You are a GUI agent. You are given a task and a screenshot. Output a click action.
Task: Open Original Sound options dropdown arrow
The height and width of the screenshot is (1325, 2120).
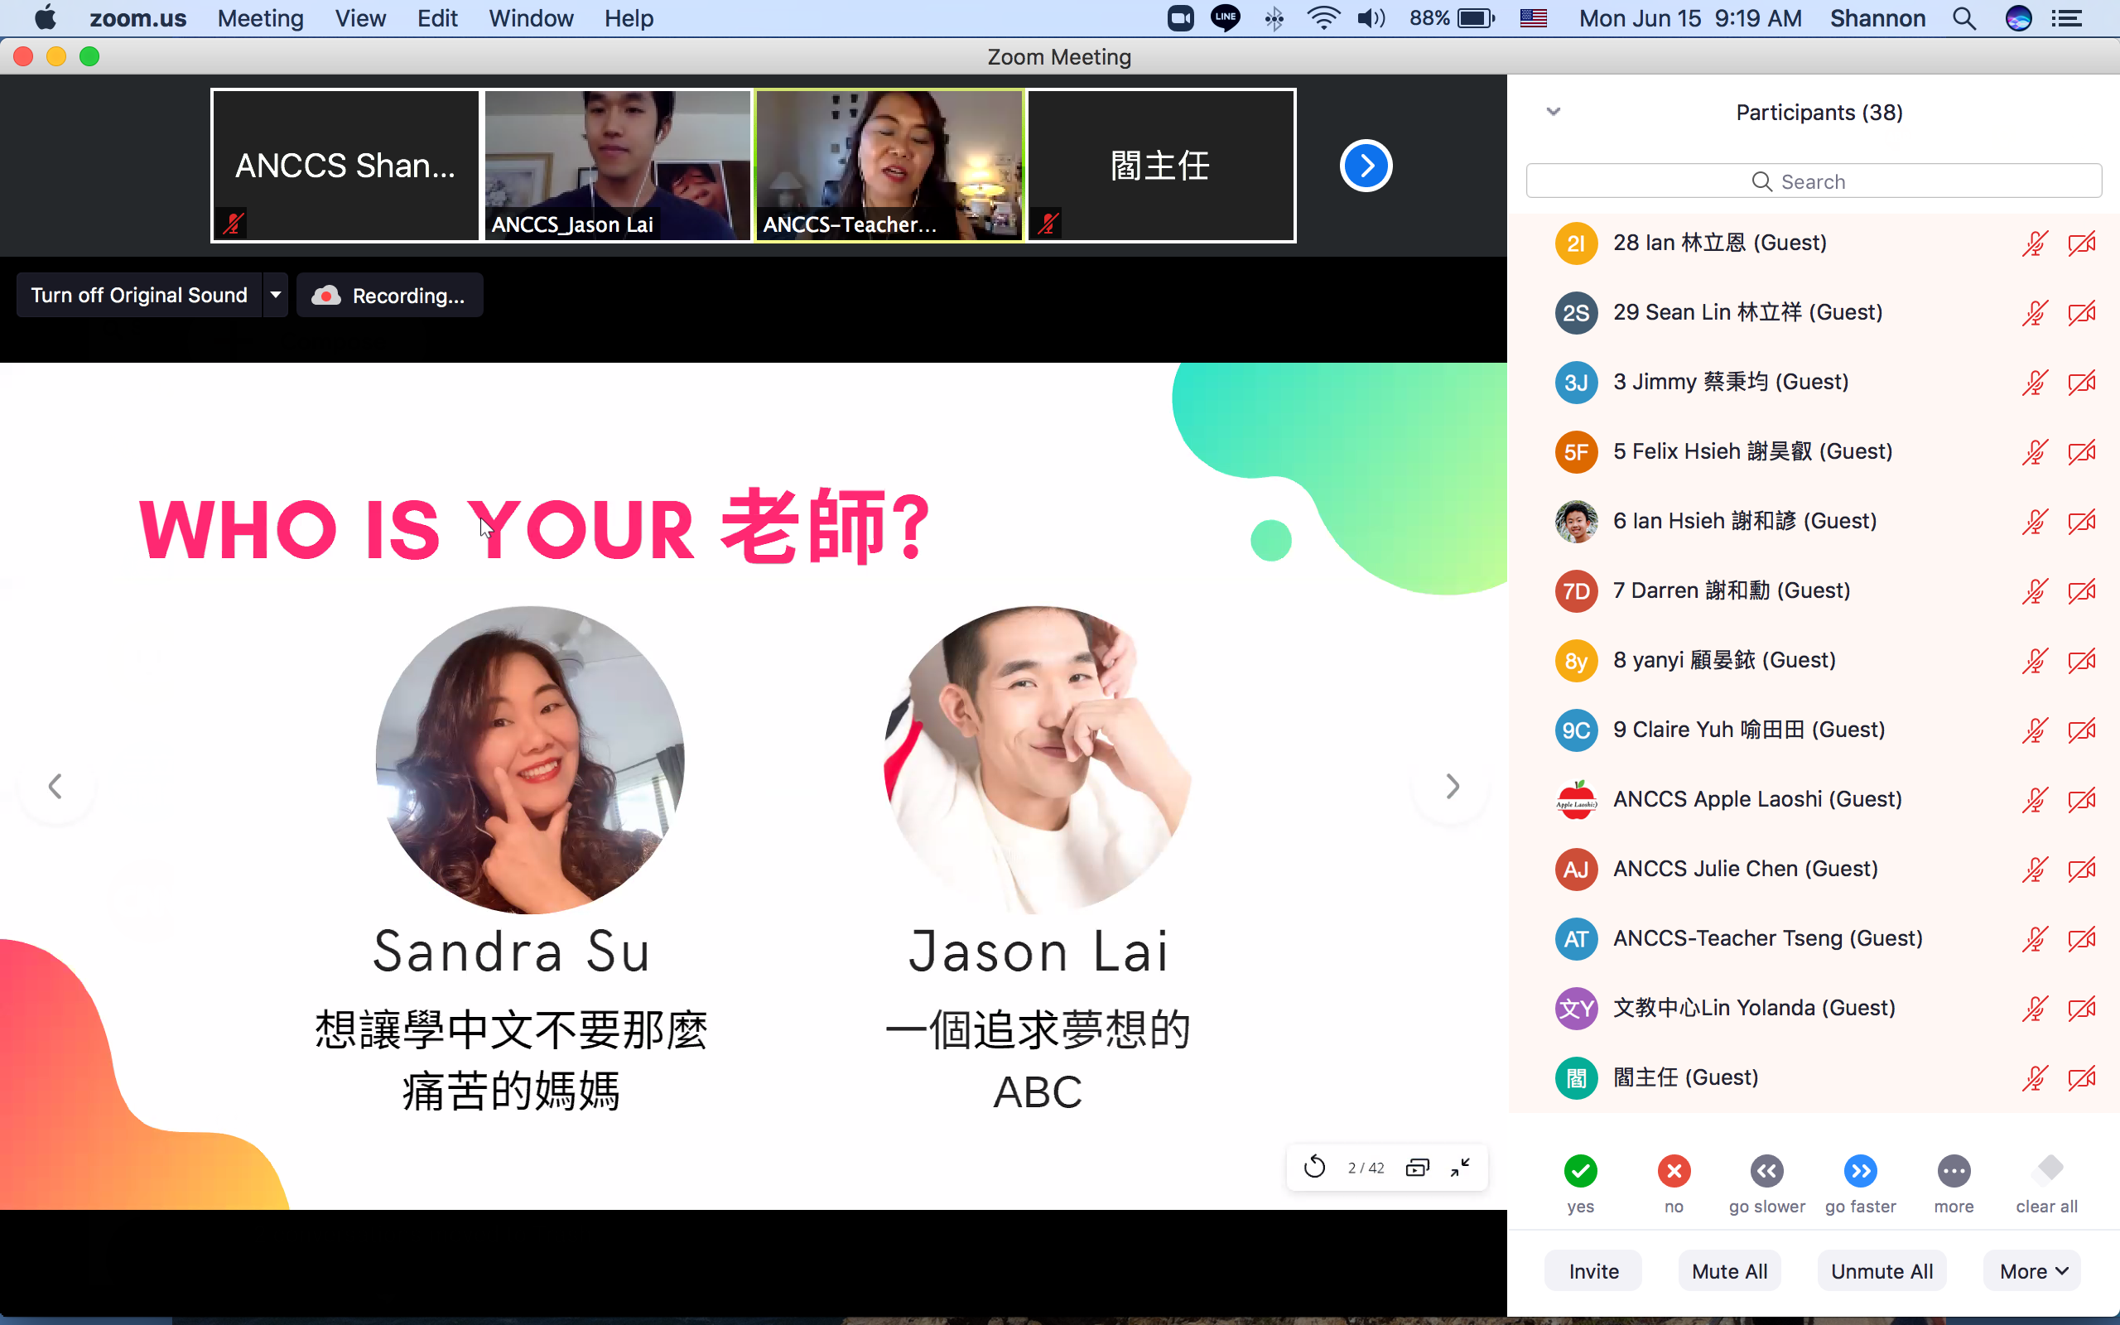pos(274,295)
